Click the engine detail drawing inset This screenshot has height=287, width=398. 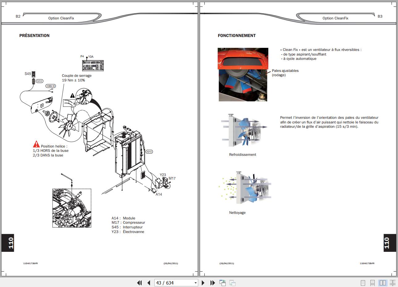(72, 208)
